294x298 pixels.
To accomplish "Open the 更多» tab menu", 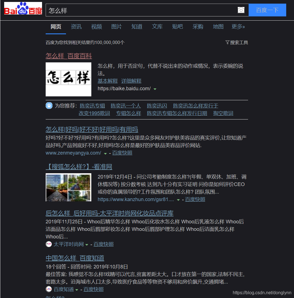I will click(x=238, y=27).
